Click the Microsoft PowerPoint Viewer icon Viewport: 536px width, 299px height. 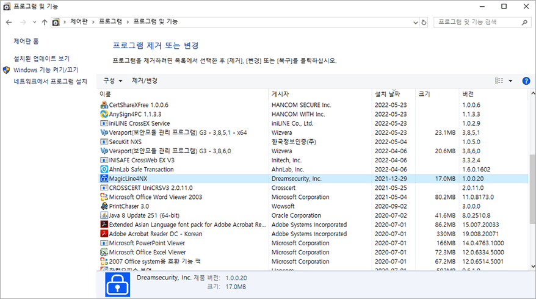tap(104, 243)
